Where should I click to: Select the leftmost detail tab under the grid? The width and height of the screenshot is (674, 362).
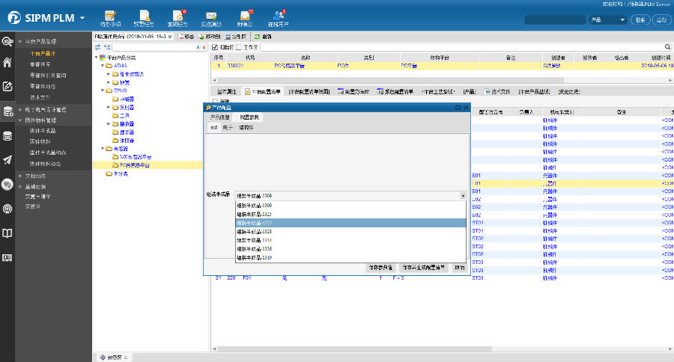[x=228, y=90]
